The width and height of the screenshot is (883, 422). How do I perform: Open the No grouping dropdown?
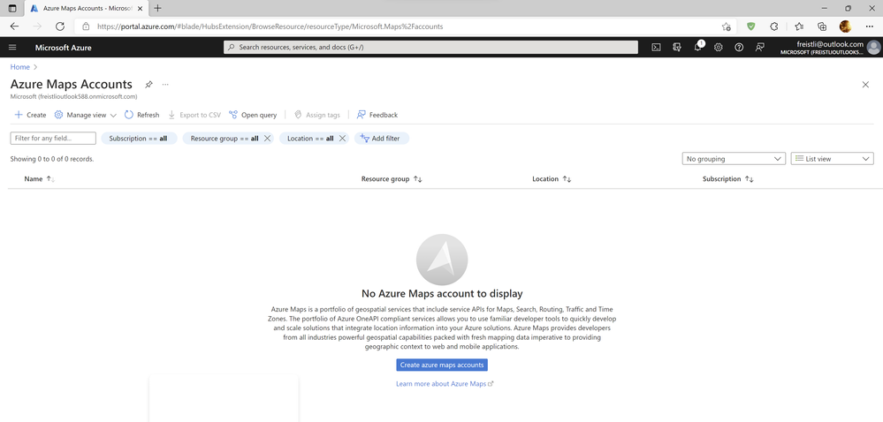[x=734, y=159]
